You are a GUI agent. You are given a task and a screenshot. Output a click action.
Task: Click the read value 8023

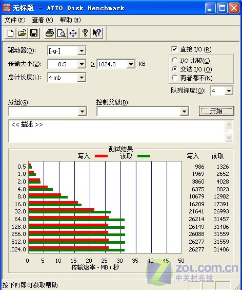pos(223,189)
